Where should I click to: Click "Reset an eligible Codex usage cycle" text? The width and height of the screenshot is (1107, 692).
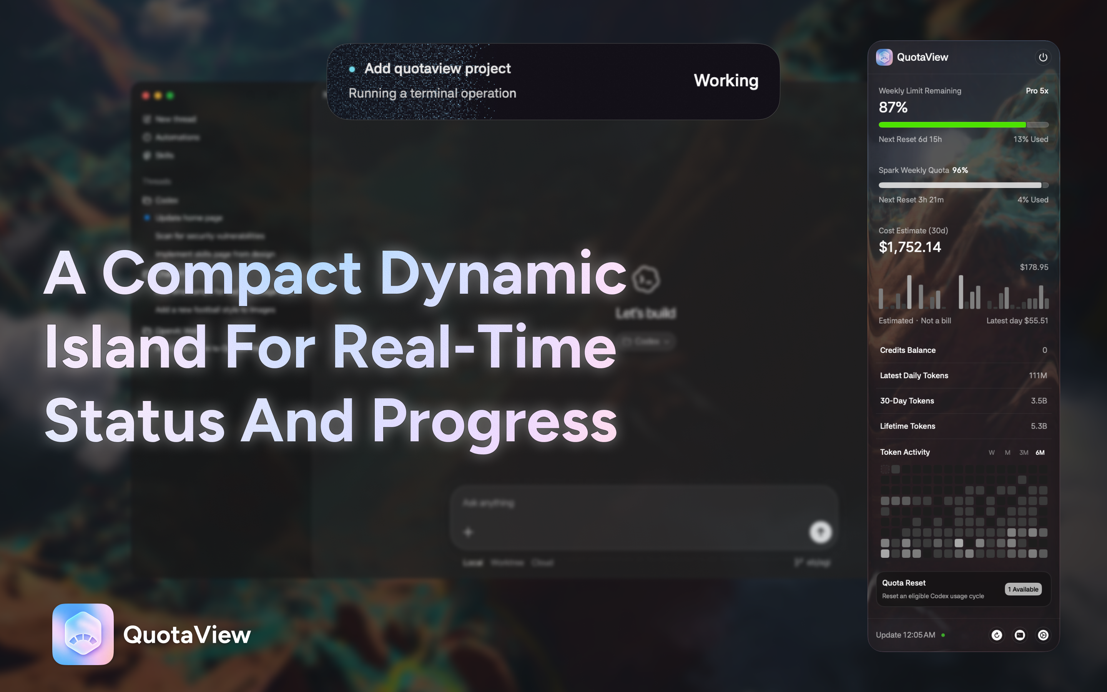[933, 596]
